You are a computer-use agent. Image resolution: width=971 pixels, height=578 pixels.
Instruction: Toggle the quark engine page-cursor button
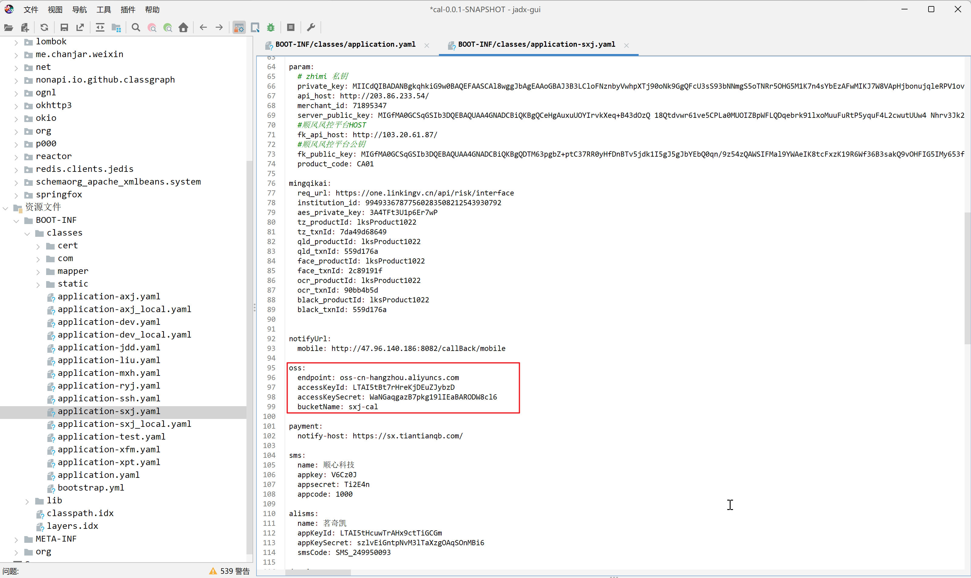(x=255, y=27)
